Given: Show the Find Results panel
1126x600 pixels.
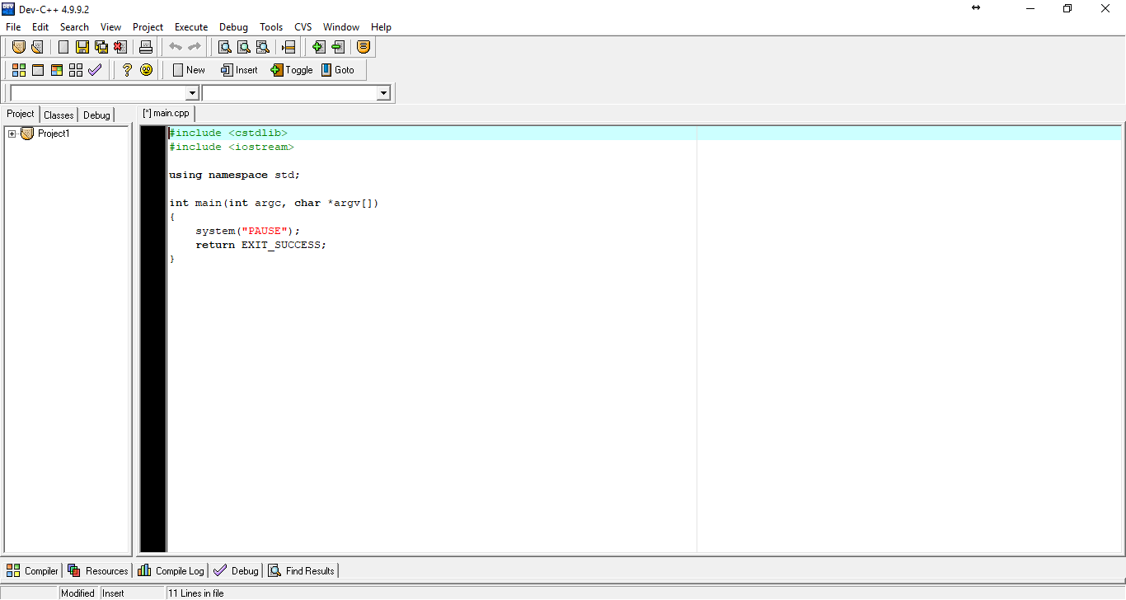Looking at the screenshot, I should point(302,570).
